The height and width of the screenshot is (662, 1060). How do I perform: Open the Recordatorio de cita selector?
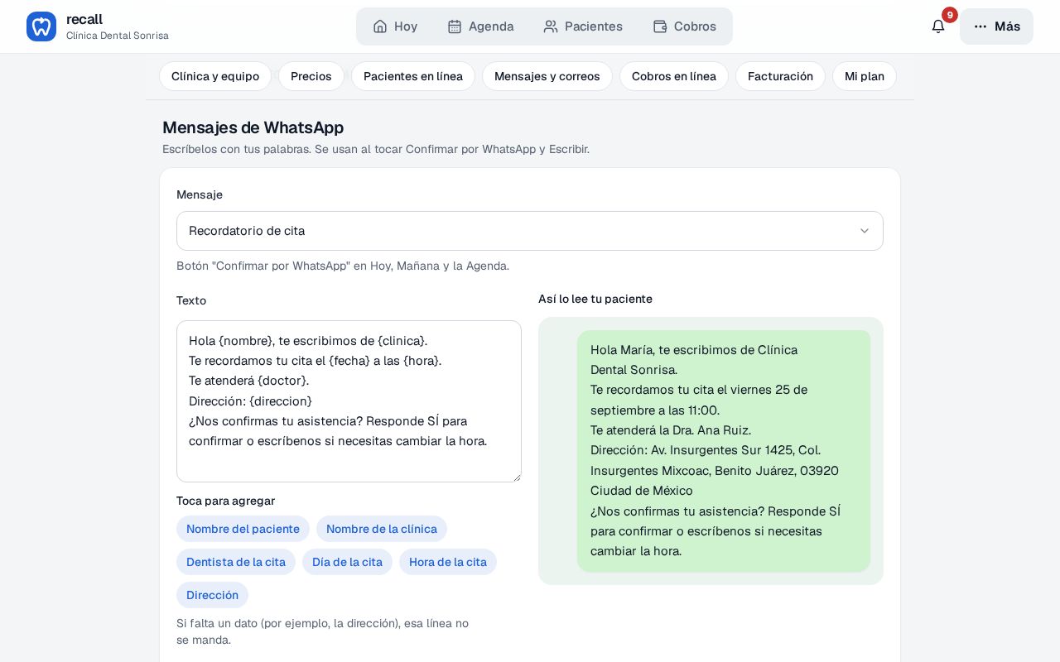[530, 231]
